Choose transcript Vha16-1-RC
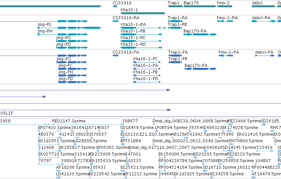Screen dimensions: 281x179 tap(133, 38)
